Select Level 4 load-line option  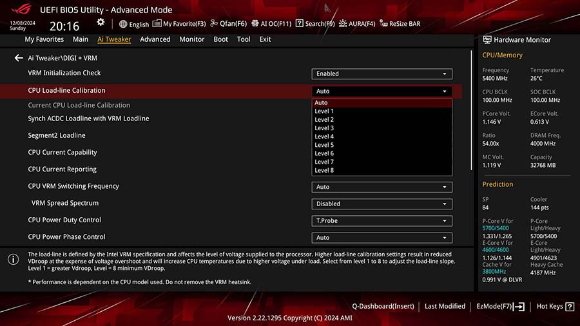point(382,137)
